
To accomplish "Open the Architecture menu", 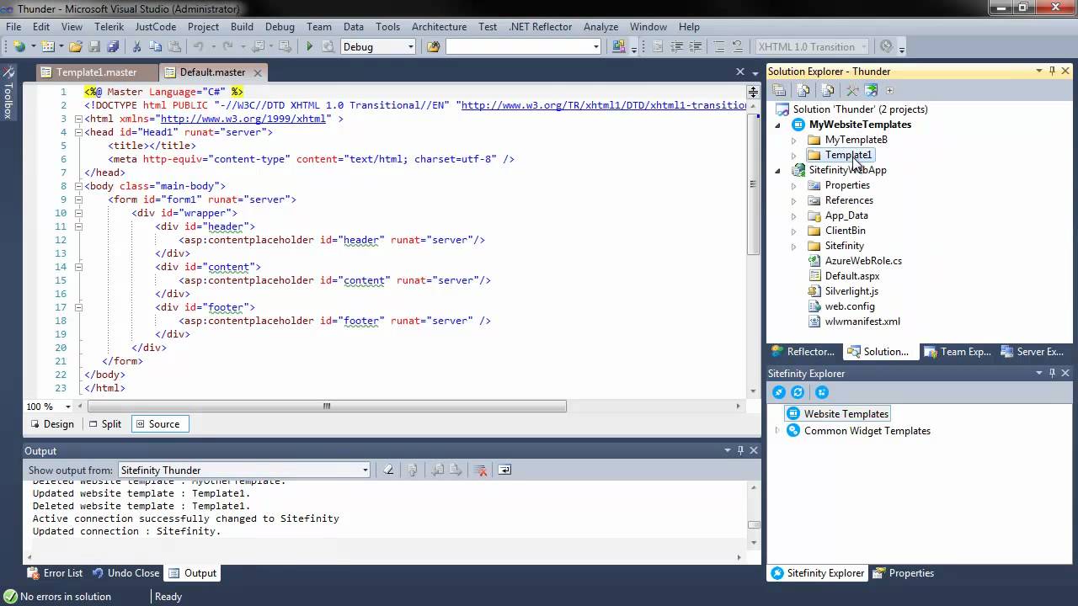I will 439,27.
